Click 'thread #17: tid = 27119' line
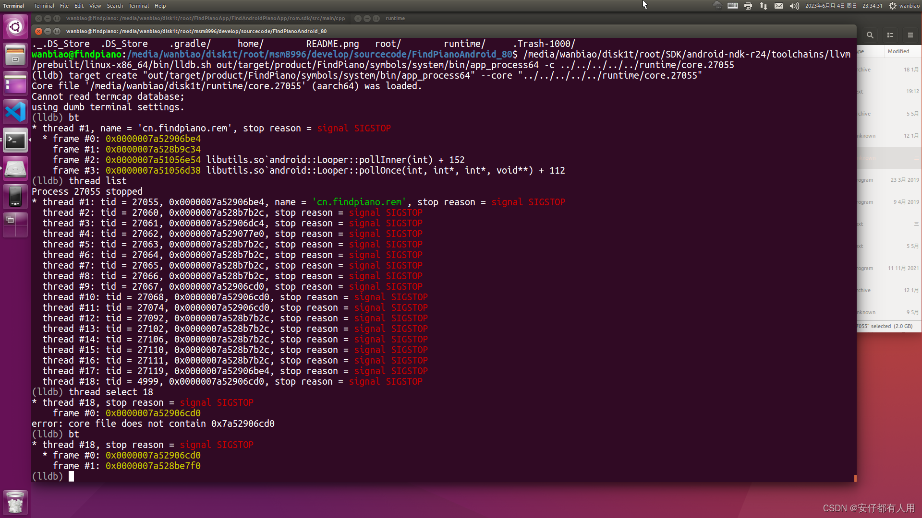Viewport: 922px width, 518px height. pyautogui.click(x=235, y=371)
